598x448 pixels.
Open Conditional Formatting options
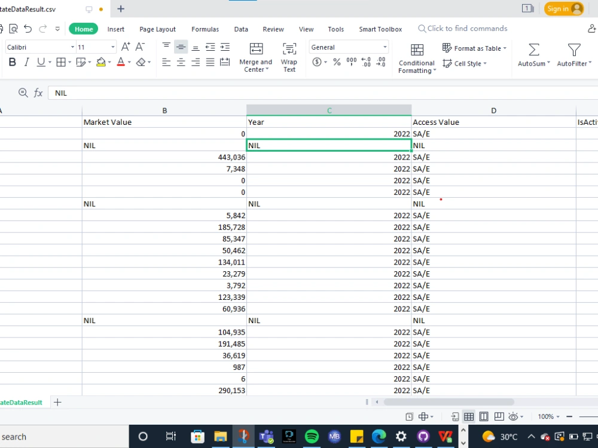(416, 57)
